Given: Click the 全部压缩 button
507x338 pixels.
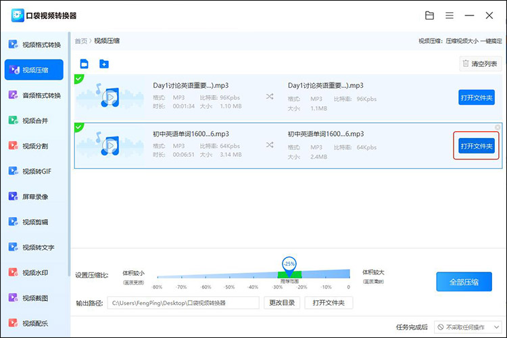Looking at the screenshot, I should tap(463, 281).
